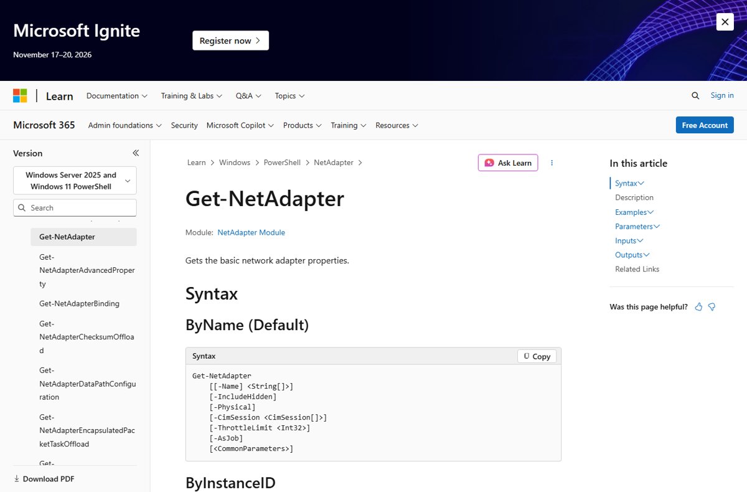
Task: Expand Examples in article outline
Action: (634, 212)
